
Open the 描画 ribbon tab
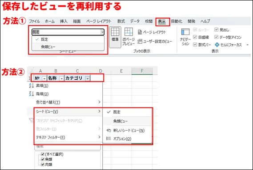coord(77,21)
